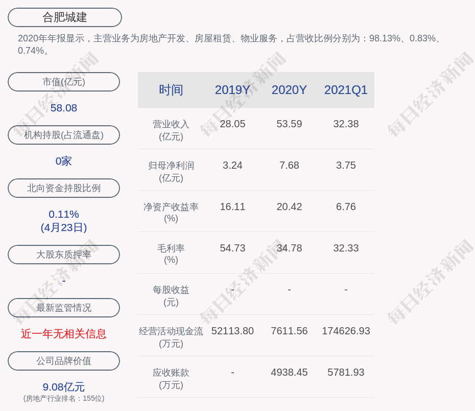Image resolution: width=475 pixels, height=411 pixels.
Task: Click the red 近一年无相关信息 text
Action: click(64, 334)
